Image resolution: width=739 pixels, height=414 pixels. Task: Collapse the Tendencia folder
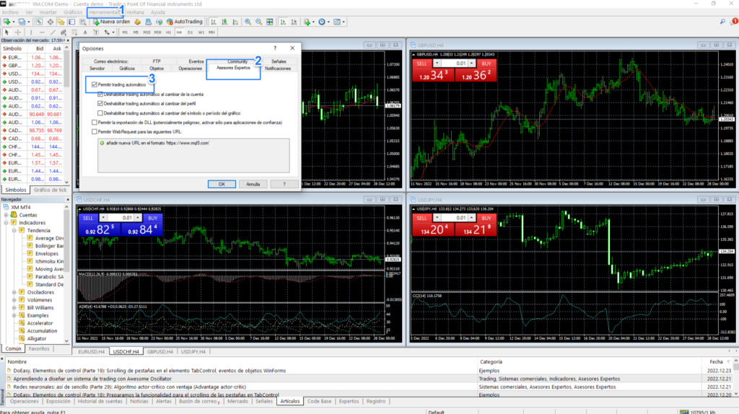(x=14, y=230)
